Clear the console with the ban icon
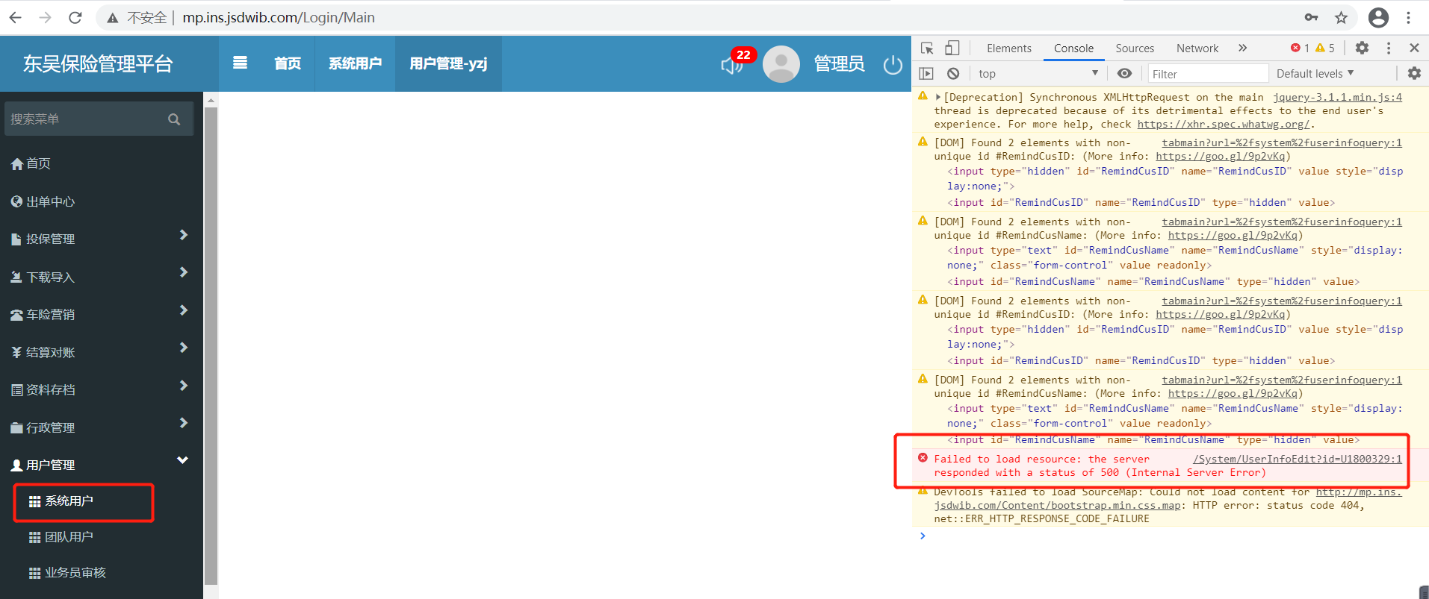Screen dimensions: 1429x599 [x=953, y=74]
